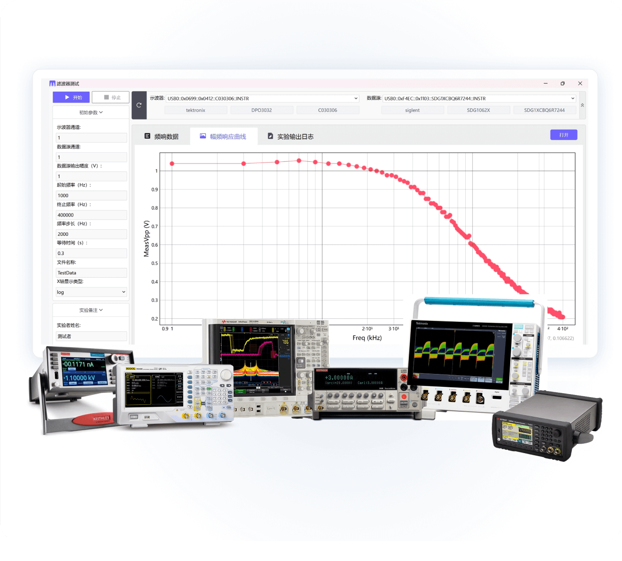Click the 等待时间 field with 0.3

[x=91, y=253]
